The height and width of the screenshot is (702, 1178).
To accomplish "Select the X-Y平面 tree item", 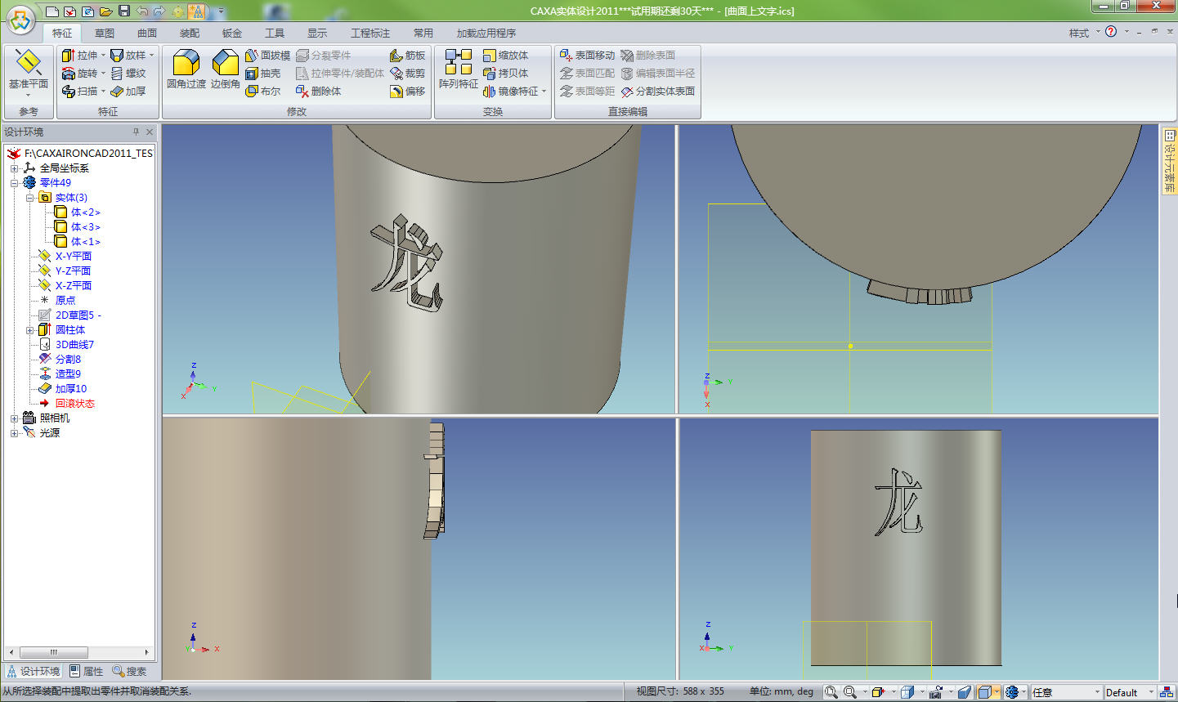I will click(65, 257).
